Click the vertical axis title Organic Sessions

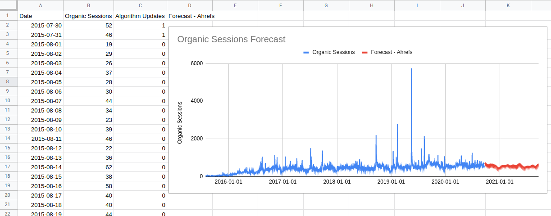tap(180, 122)
